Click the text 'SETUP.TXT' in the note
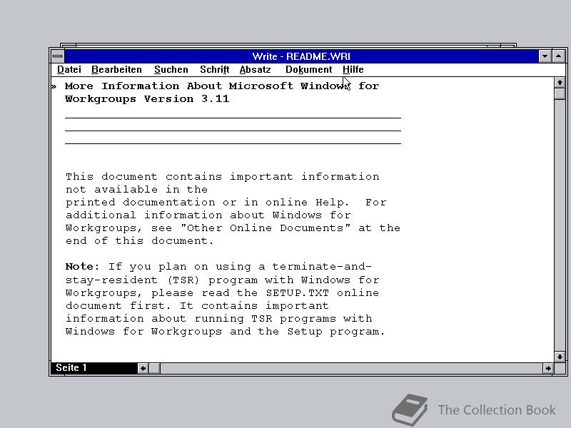The image size is (571, 428). click(298, 292)
